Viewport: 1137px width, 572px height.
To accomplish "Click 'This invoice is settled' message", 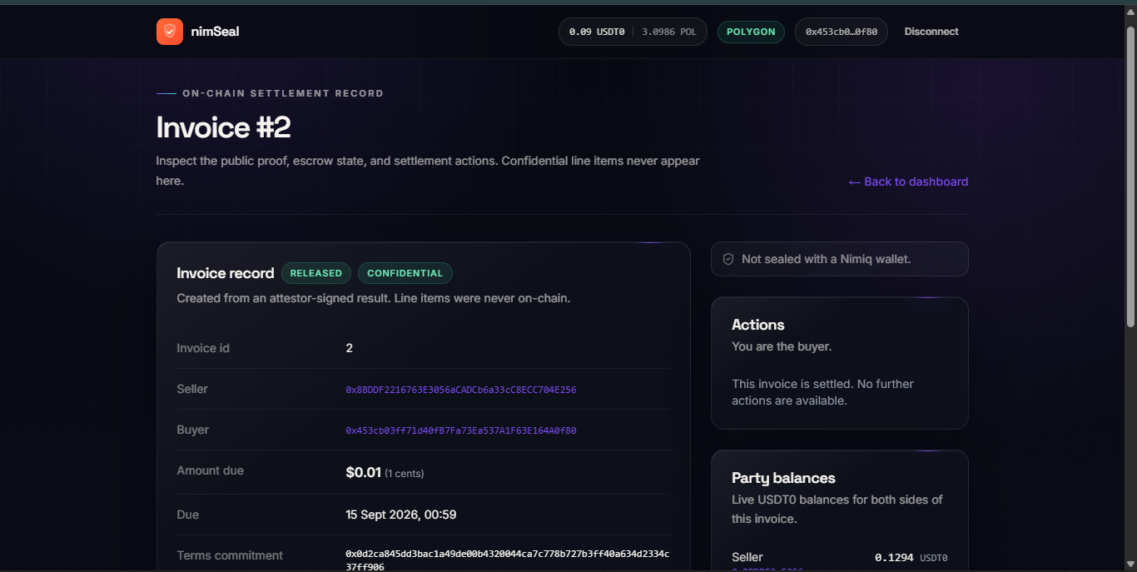I will pos(823,392).
